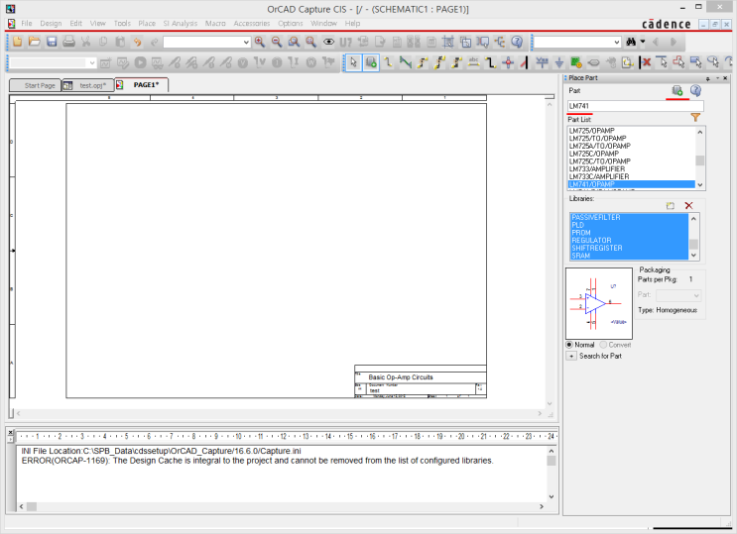Undo the last action
This screenshot has height=534, width=737.
137,42
